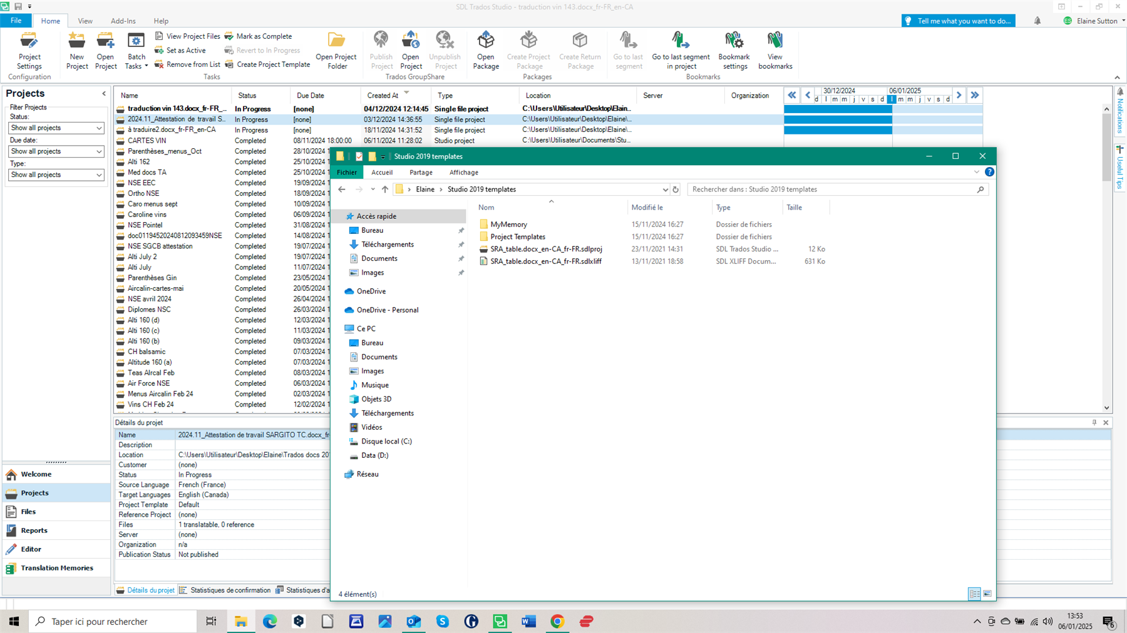Viewport: 1127px width, 633px height.
Task: Open the Project Folder
Action: point(336,51)
